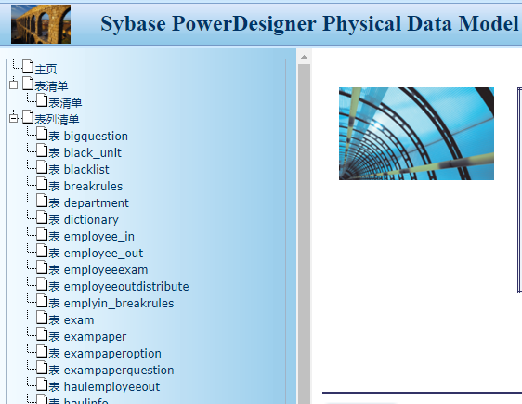Open the 表清单 parent node link
The image size is (522, 404).
point(51,85)
